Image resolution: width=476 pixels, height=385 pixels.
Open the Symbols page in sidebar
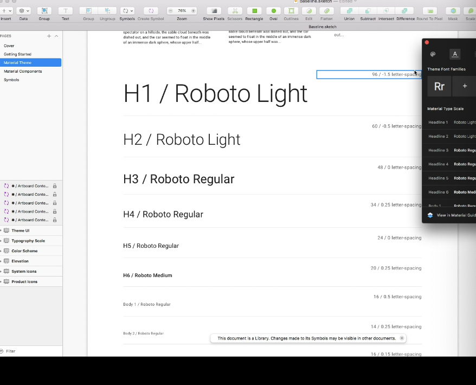pos(31,80)
